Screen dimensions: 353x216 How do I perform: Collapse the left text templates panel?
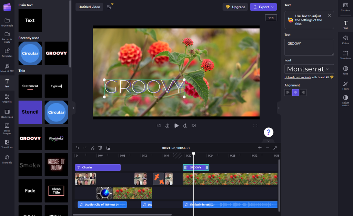[x=73, y=108]
